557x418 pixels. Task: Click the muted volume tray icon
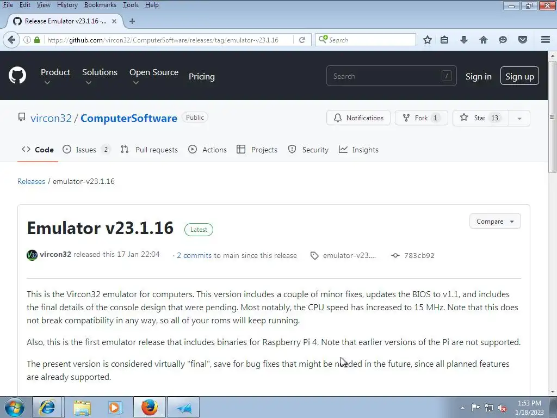[502, 408]
